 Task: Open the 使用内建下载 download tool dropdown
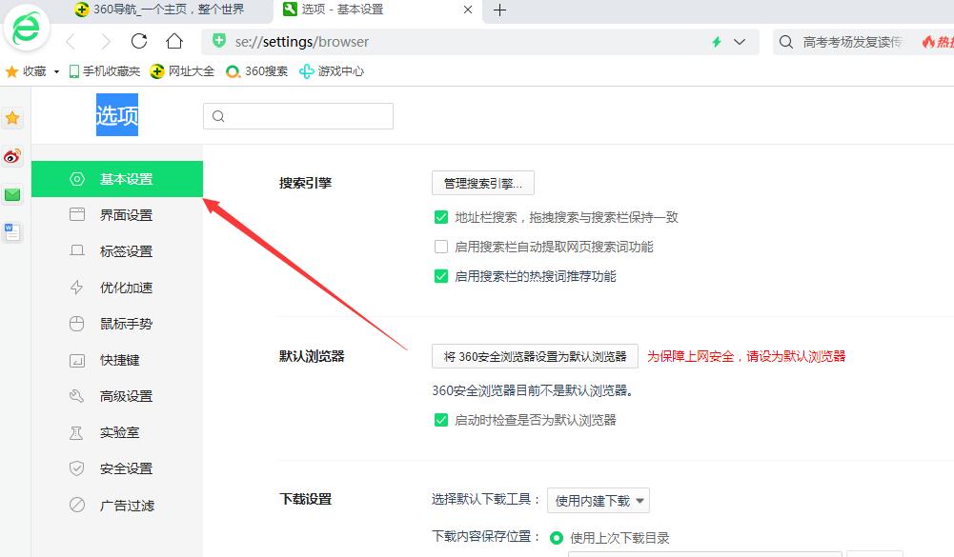click(599, 500)
